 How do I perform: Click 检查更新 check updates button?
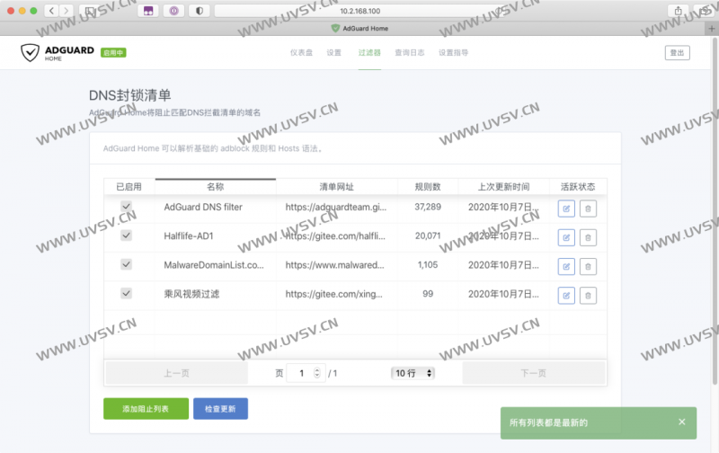(x=220, y=409)
